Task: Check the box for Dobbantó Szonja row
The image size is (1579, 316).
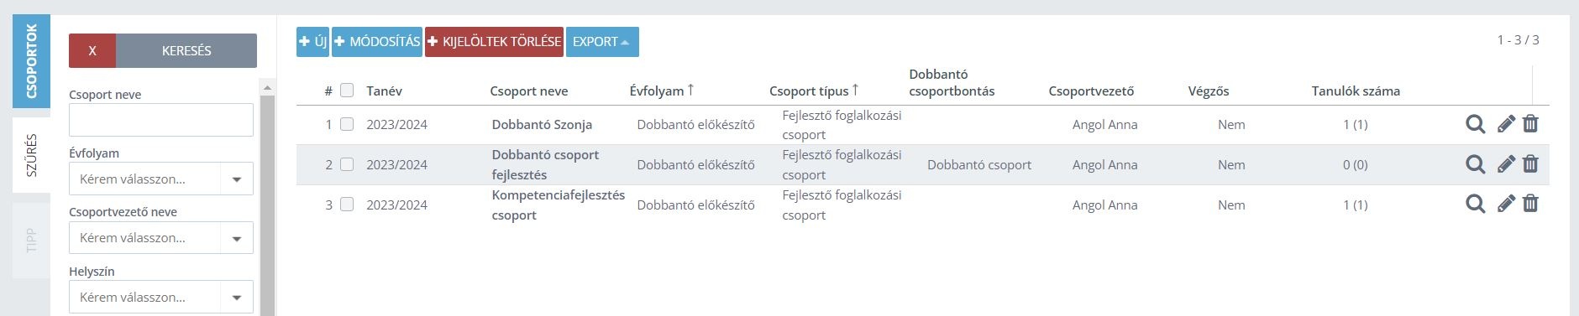Action: [347, 124]
